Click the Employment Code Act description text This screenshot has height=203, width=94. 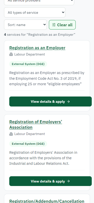pos(47,78)
